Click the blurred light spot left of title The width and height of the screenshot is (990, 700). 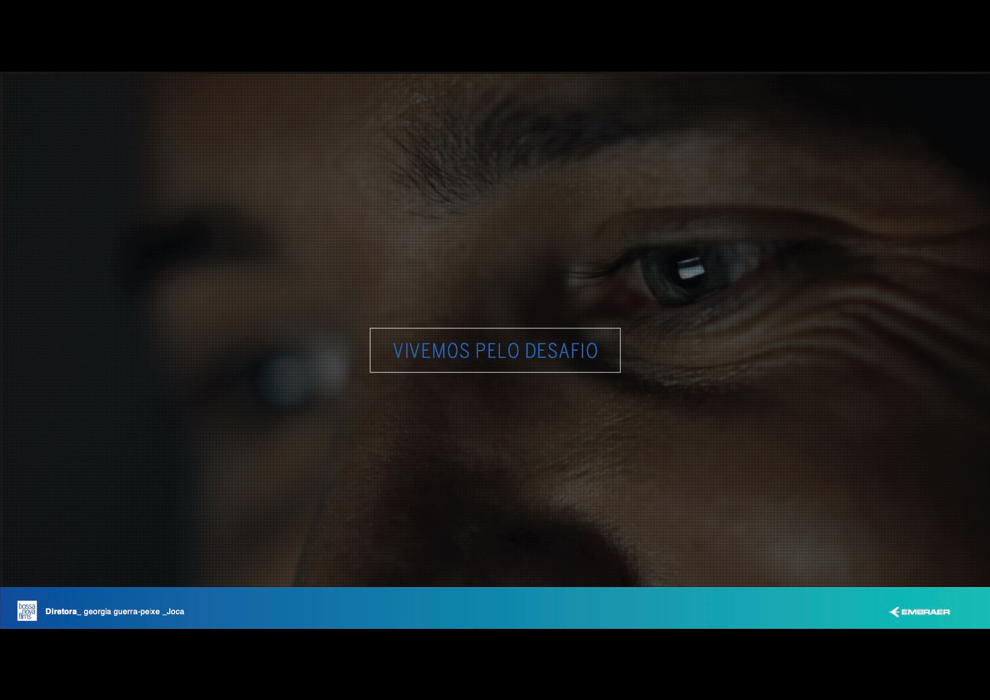coord(305,375)
